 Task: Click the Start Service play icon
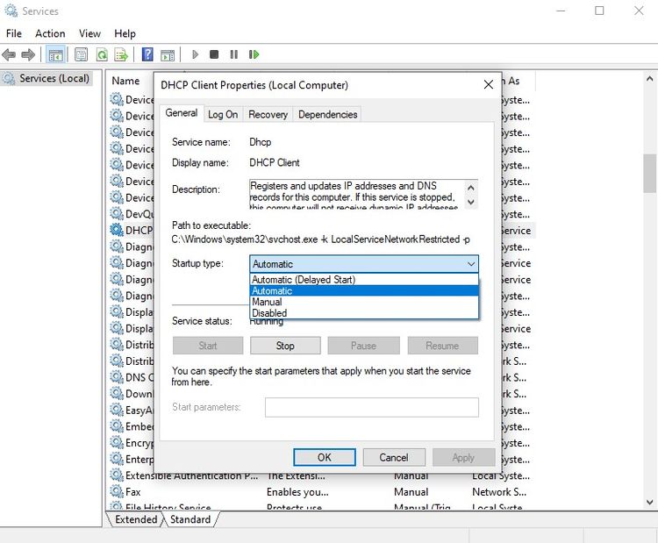coord(195,54)
